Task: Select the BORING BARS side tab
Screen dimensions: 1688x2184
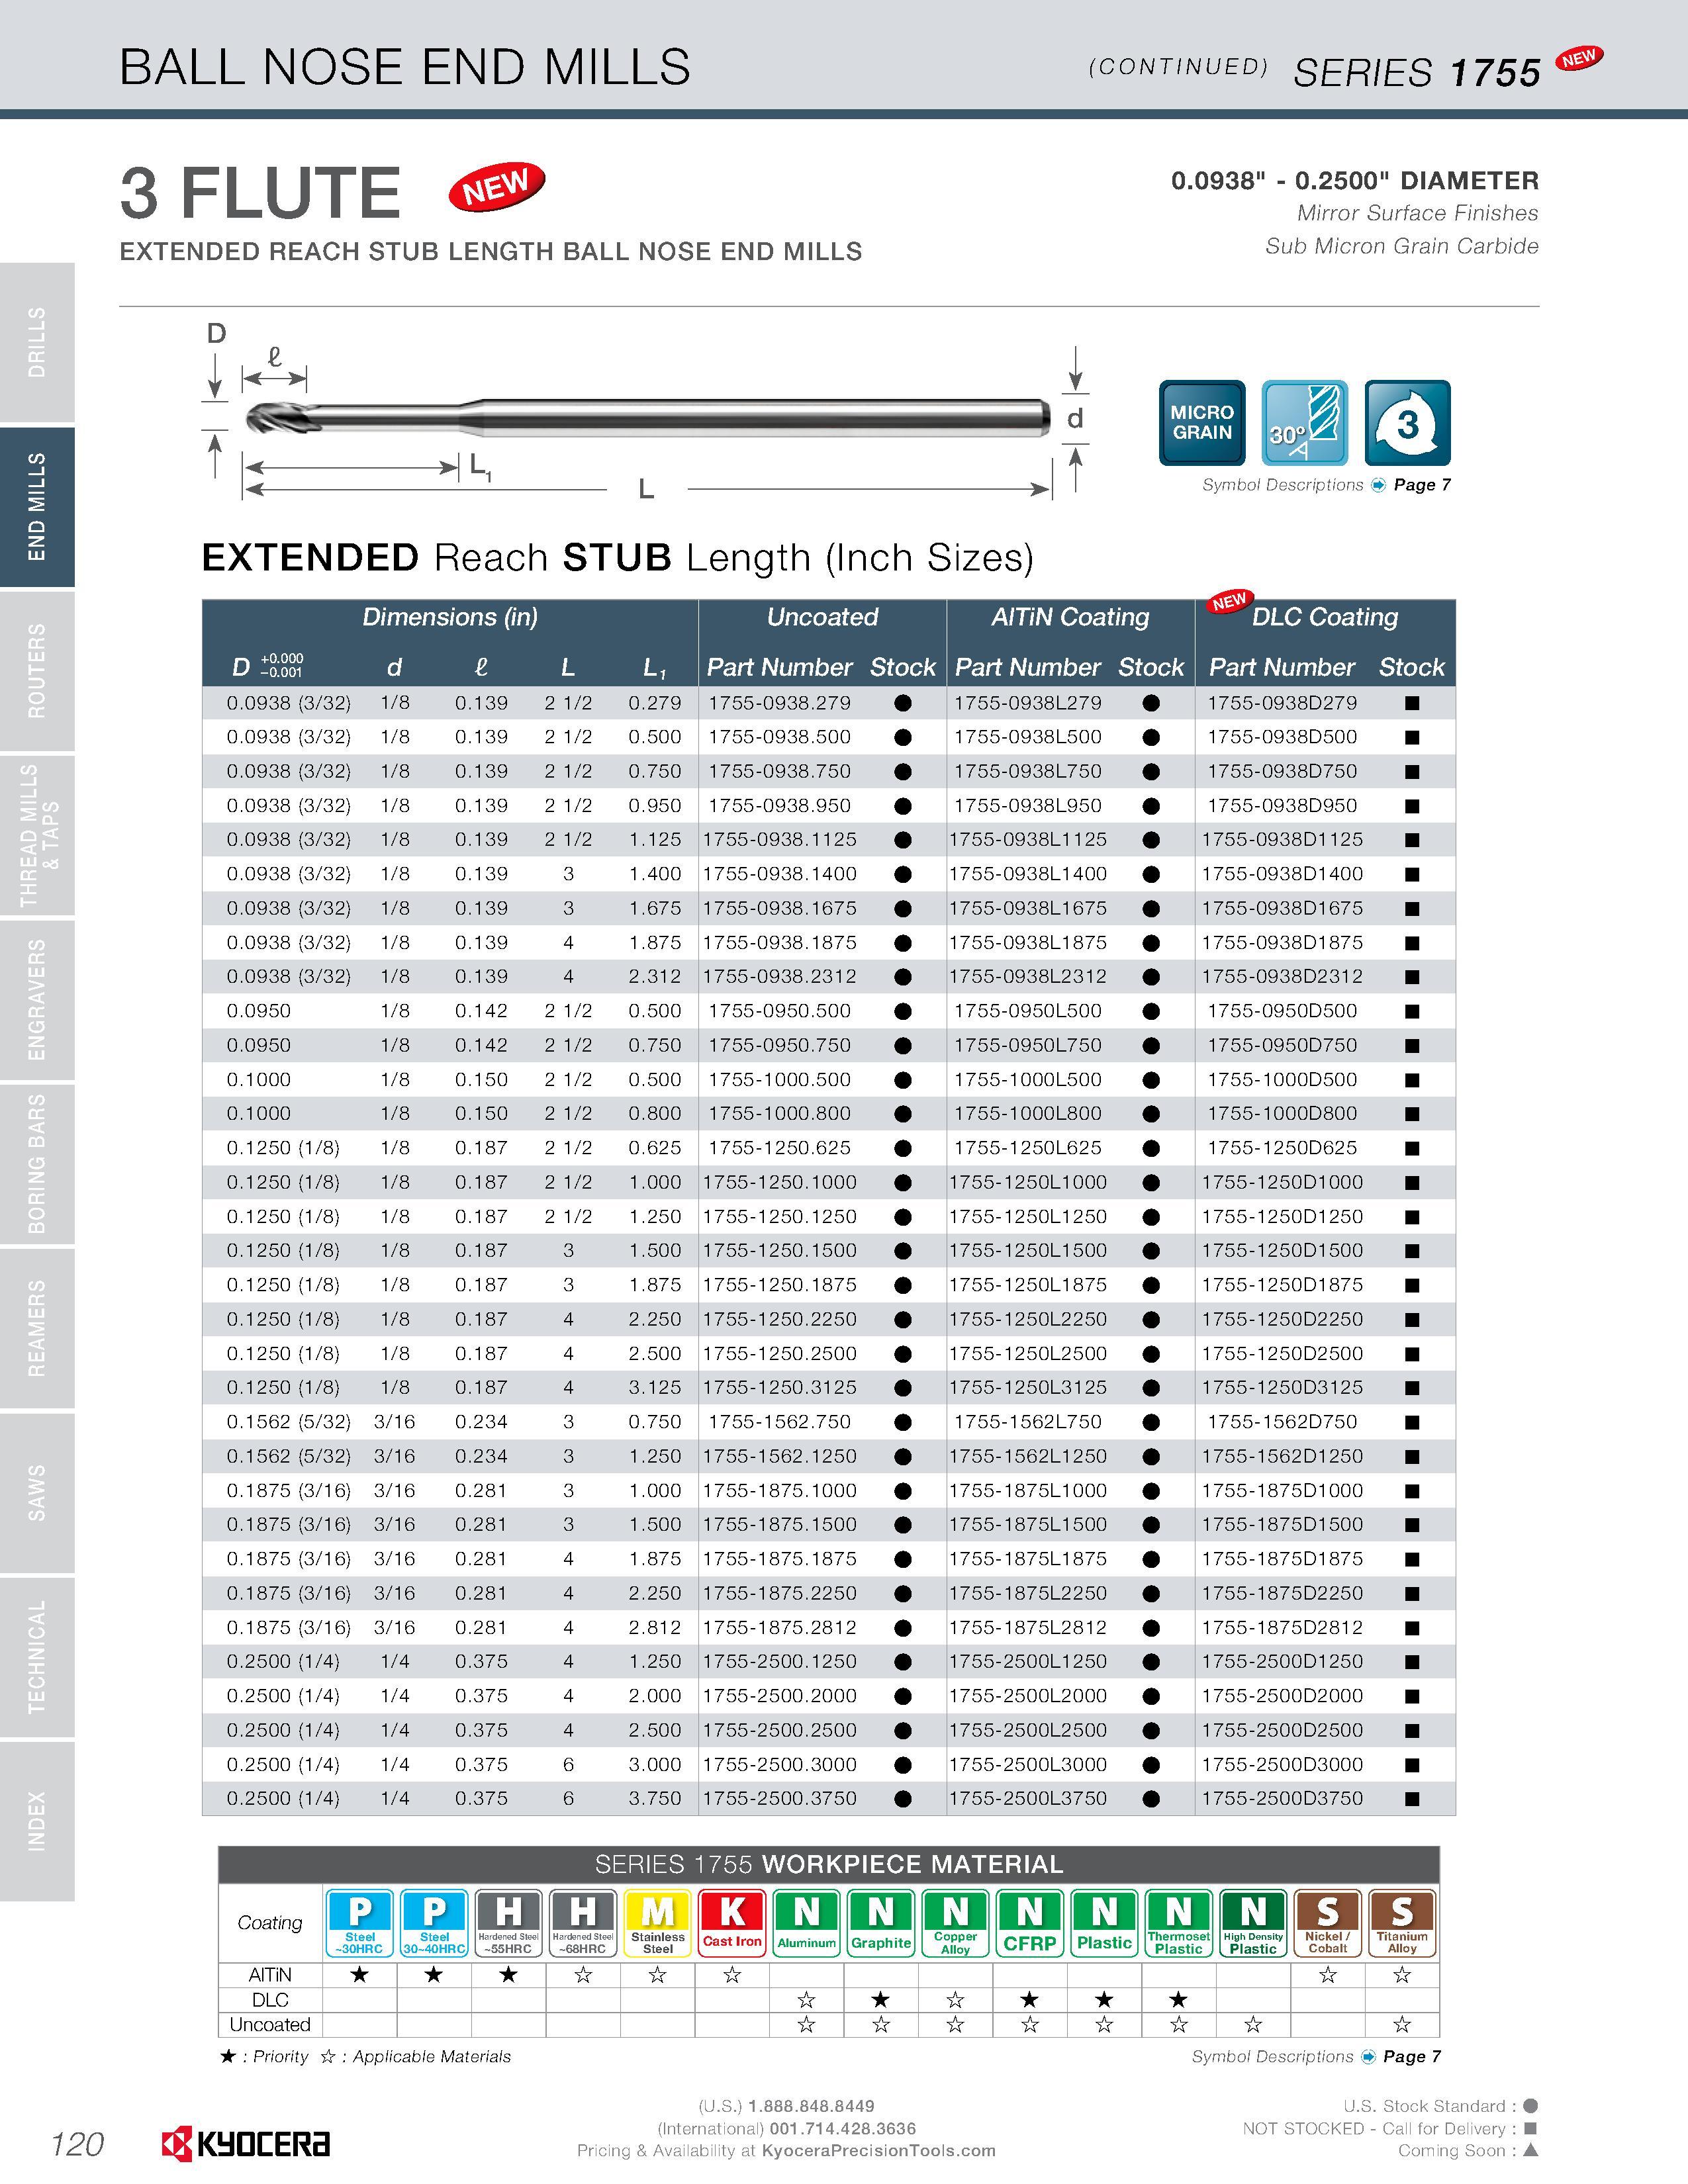Action: pyautogui.click(x=37, y=1164)
